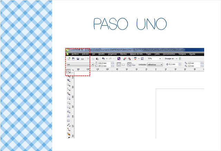
Task: Click the Copy icon in toolbar
Action: (x=93, y=59)
